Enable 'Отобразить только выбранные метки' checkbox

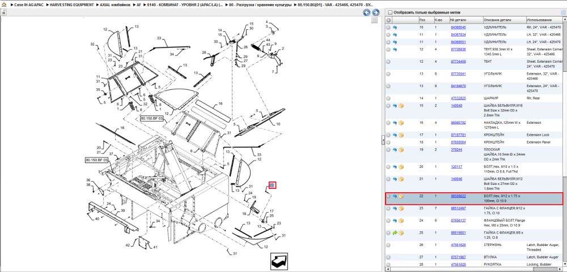[390, 12]
